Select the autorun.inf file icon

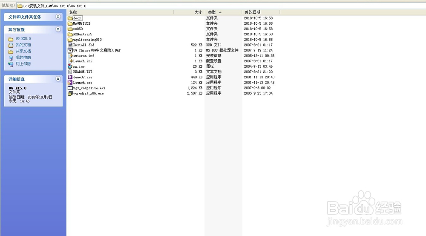pyautogui.click(x=70, y=56)
